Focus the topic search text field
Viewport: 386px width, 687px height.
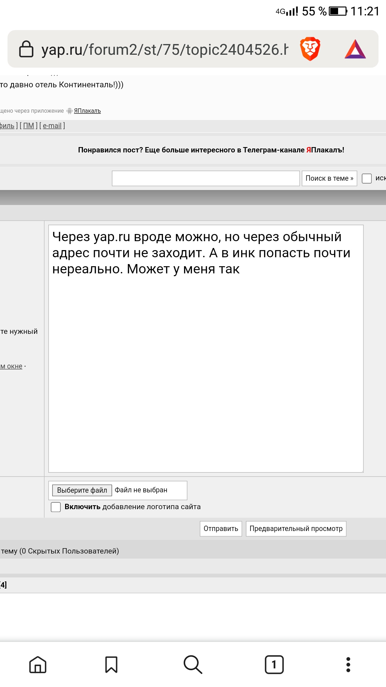(206, 178)
